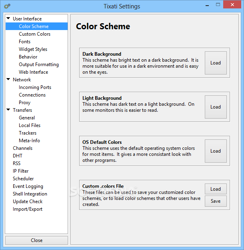Viewport: 244px width, 250px height.
Task: Open Local Files settings
Action: click(x=30, y=125)
